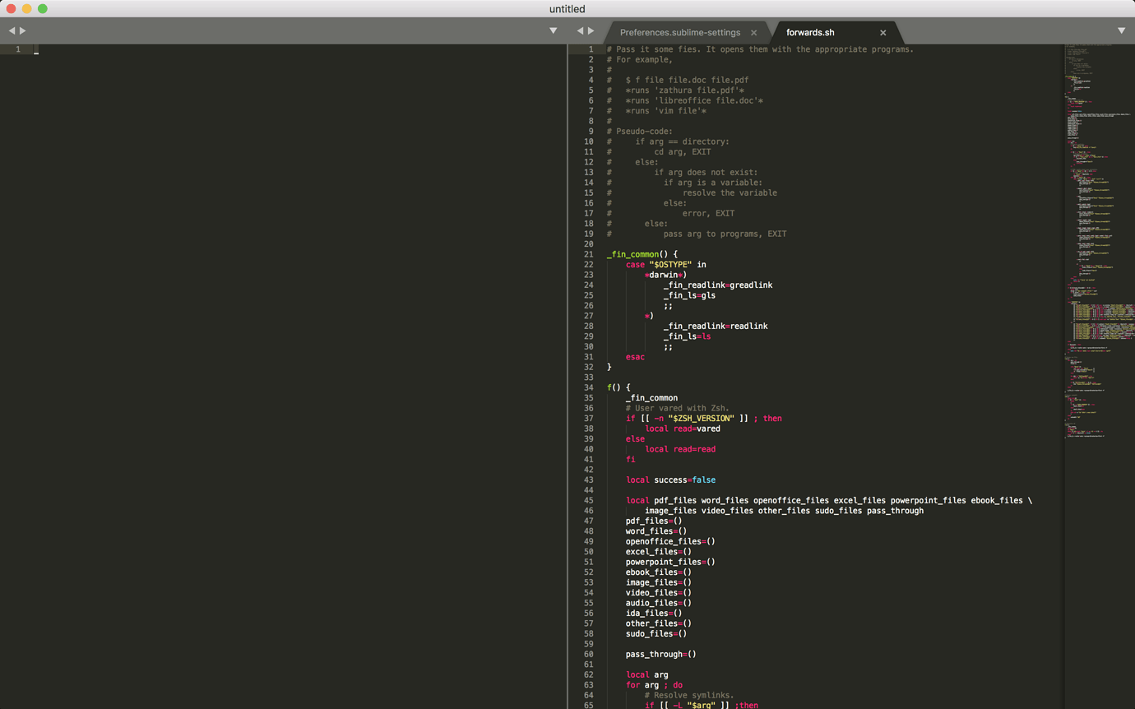
Task: Click 'sudo_files=()' on line 58
Action: coord(656,633)
